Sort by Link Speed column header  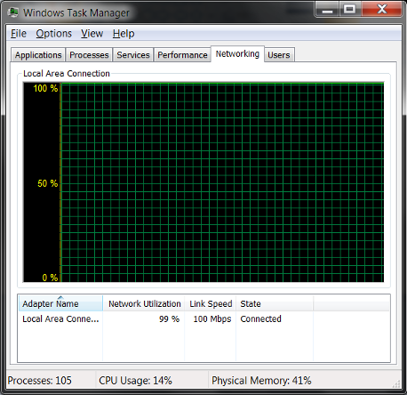pos(211,303)
